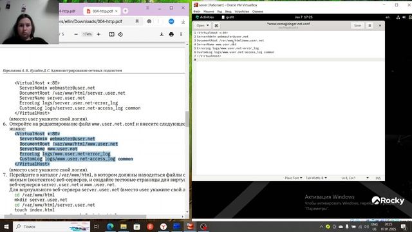Click the PDF fit-to-page icon
Viewport: 412px width, 232px height.
click(111, 34)
